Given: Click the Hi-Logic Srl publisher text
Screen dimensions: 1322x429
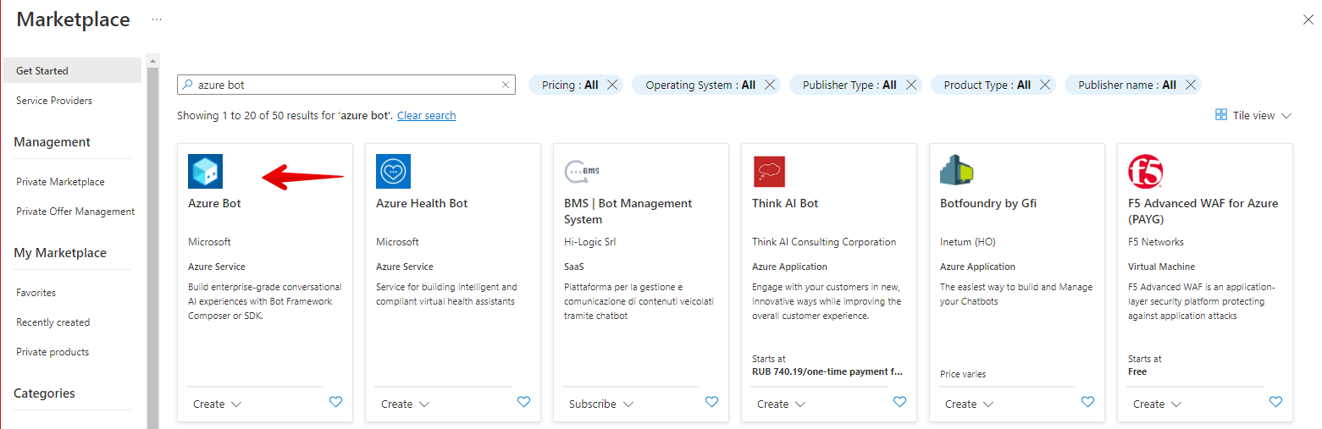Looking at the screenshot, I should click(x=589, y=241).
